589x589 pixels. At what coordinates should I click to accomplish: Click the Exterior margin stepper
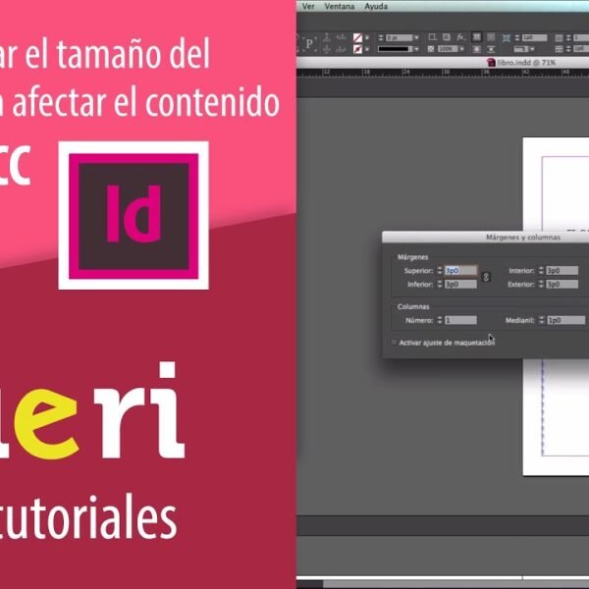coord(541,285)
